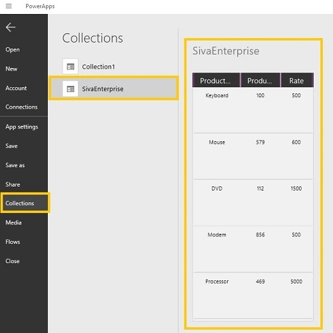333x333 pixels.
Task: Click the Keyboard row in table
Action: [253, 111]
